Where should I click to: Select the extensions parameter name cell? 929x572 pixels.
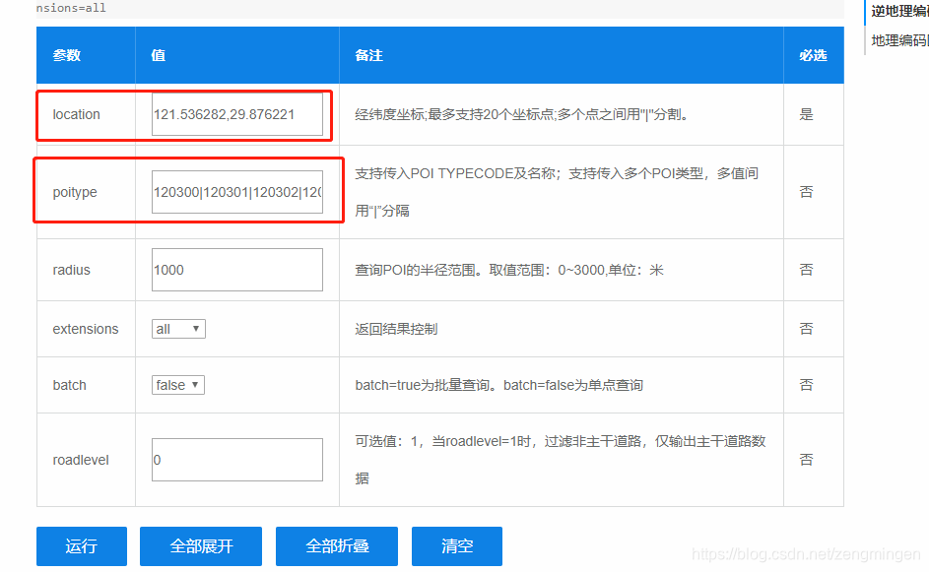click(x=86, y=329)
